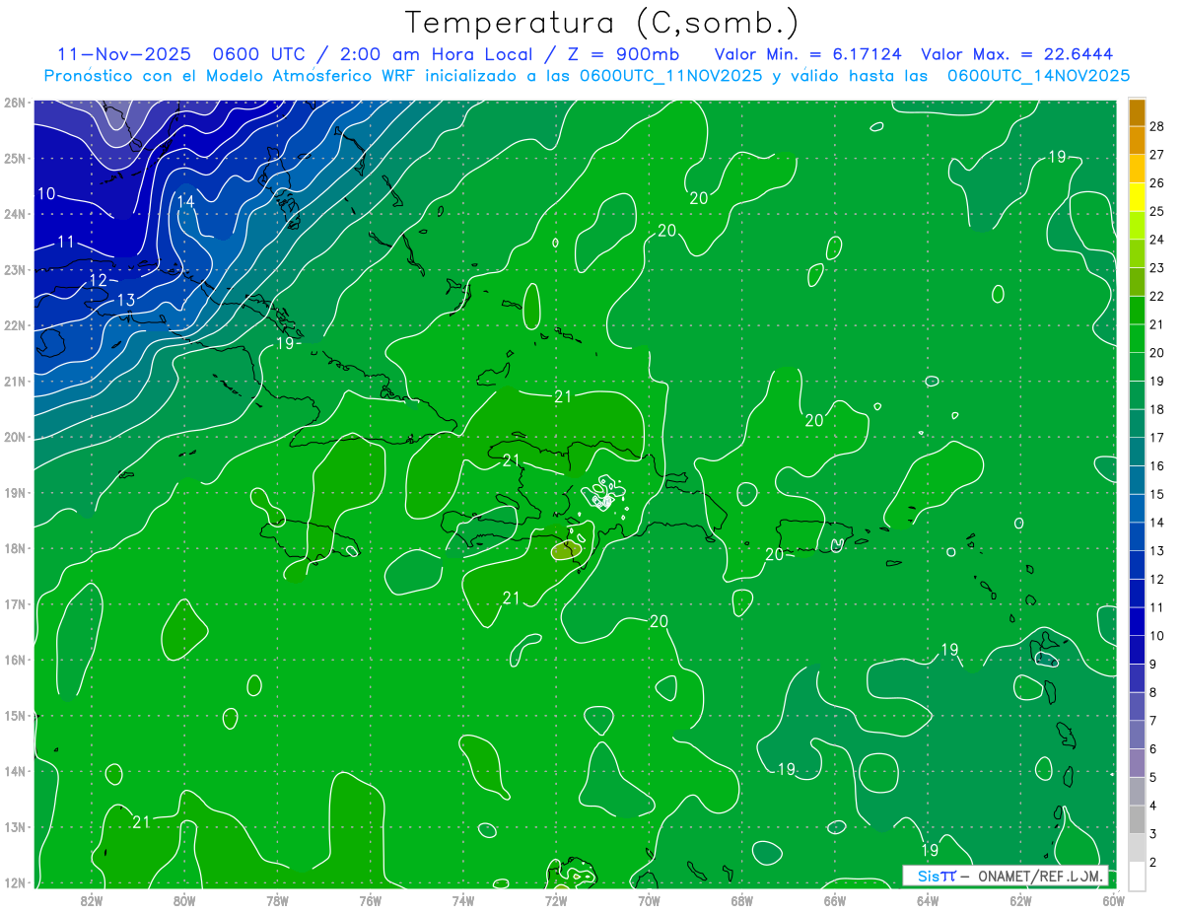The height and width of the screenshot is (914, 1183).
Task: Click the '11' isotherm contour label
Action: click(x=65, y=242)
